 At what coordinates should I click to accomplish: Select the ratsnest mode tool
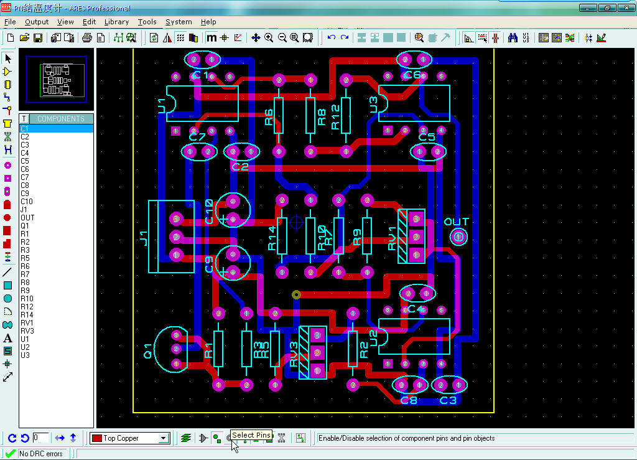tap(7, 136)
